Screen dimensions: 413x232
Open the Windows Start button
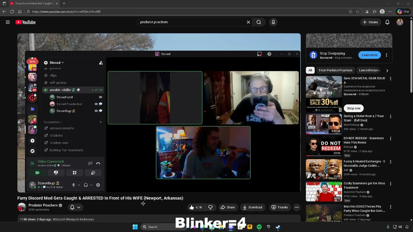[135, 227]
